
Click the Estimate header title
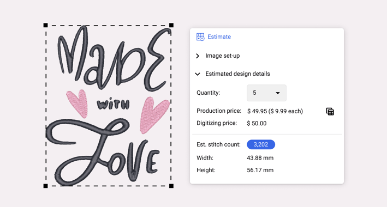[x=219, y=36]
